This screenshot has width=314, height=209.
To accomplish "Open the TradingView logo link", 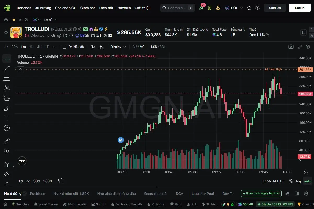I will pyautogui.click(x=22, y=161).
